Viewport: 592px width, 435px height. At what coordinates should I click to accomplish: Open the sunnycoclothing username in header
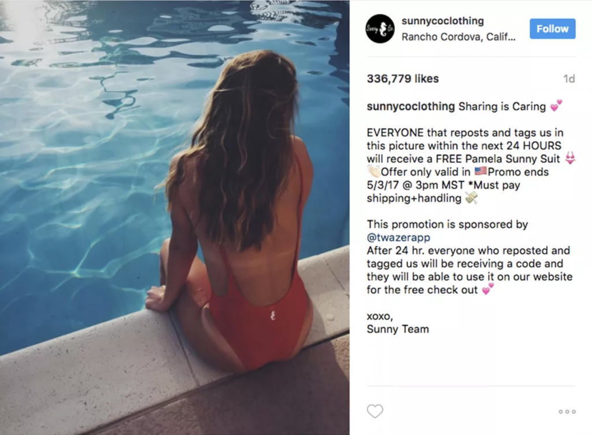(442, 21)
